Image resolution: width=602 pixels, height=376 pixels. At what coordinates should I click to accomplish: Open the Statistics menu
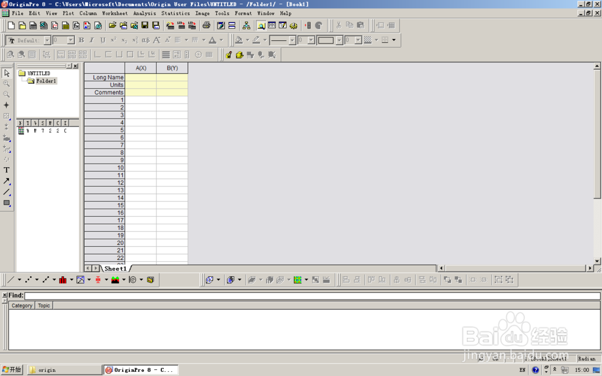pos(175,13)
